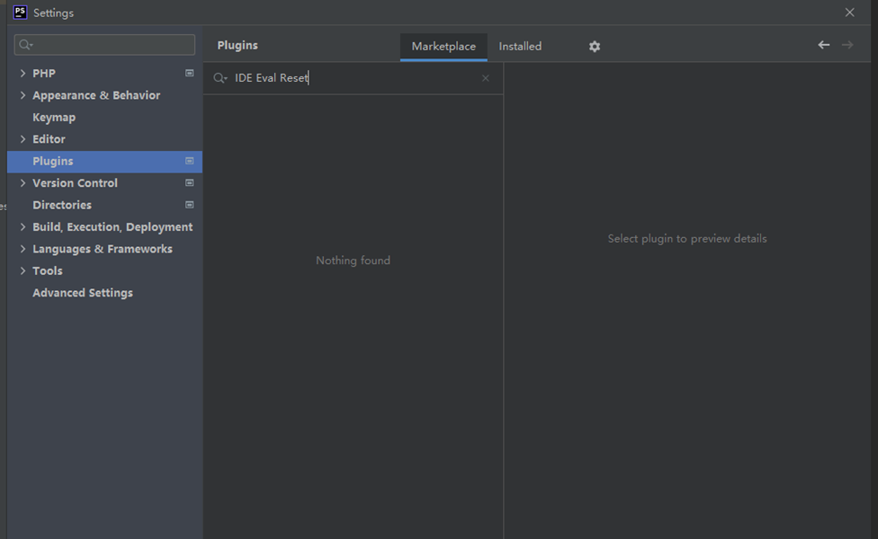The image size is (878, 539).
Task: Click project-level icon next to Plugins
Action: [x=189, y=161]
